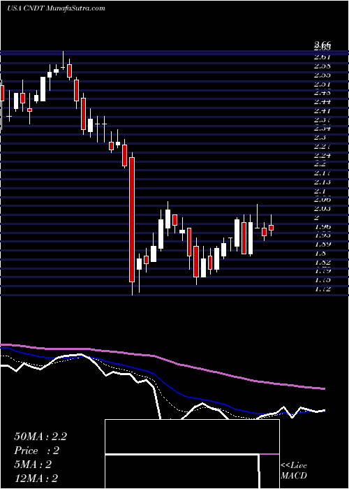Click the 1.75 price axis label
Image resolution: width=349 pixels, height=489 pixels.
[x=322, y=280]
